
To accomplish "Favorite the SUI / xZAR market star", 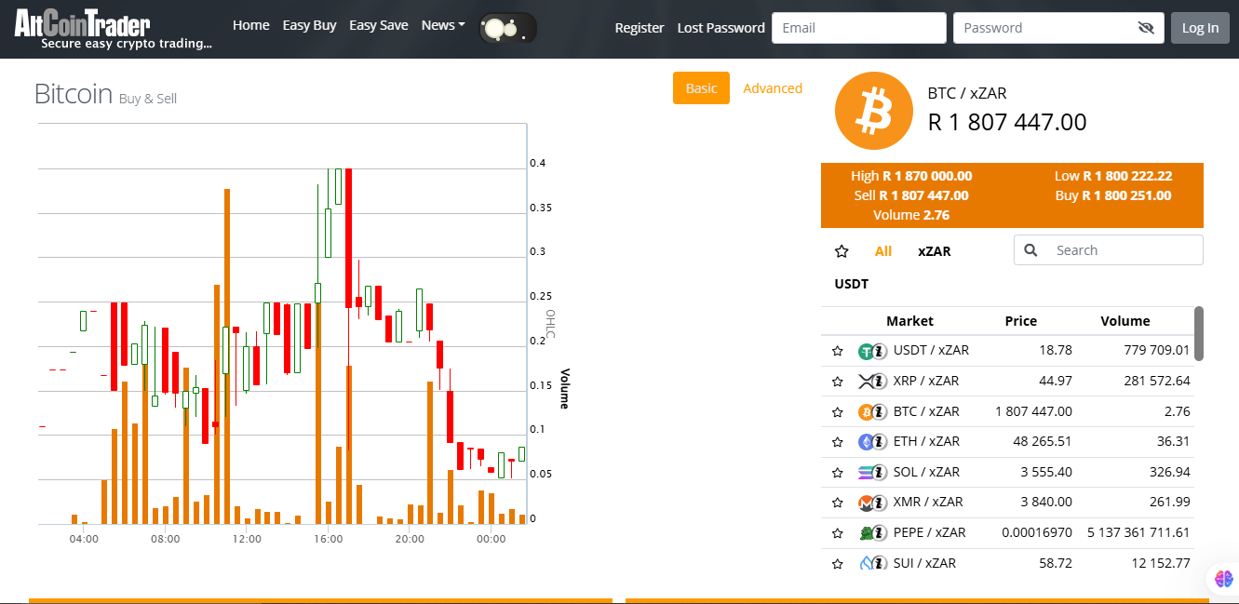I will pos(837,564).
